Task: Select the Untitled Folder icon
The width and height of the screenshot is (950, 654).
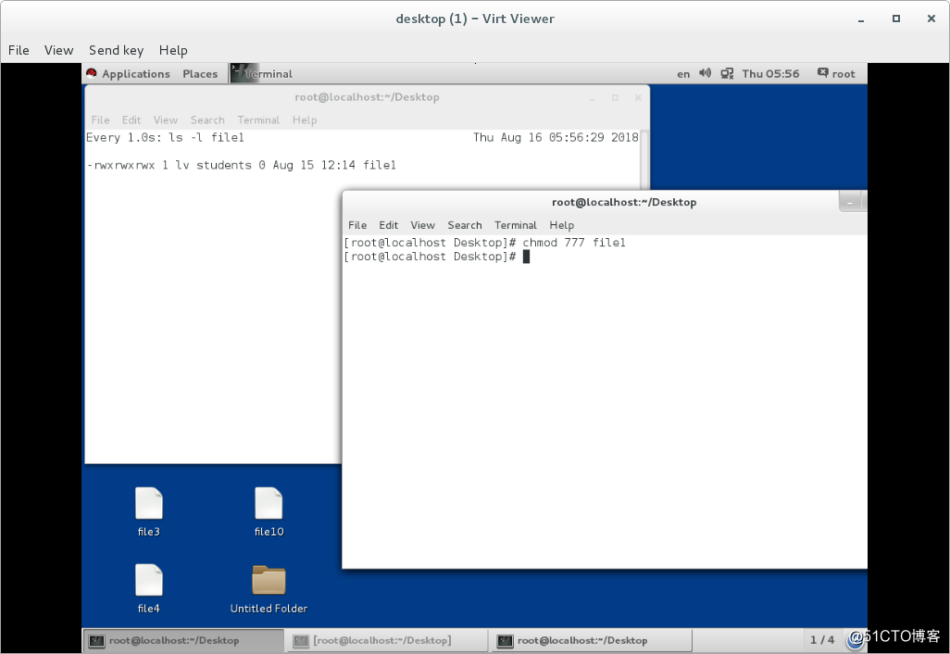Action: click(x=269, y=590)
